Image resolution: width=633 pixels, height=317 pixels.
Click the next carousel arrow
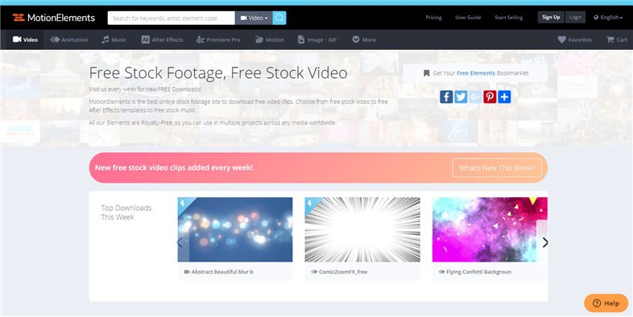pyautogui.click(x=545, y=242)
